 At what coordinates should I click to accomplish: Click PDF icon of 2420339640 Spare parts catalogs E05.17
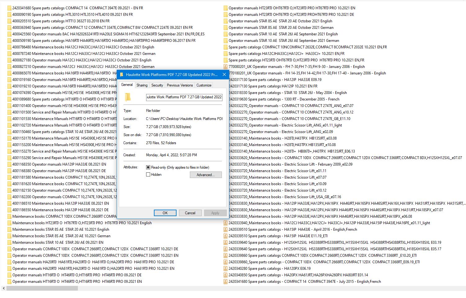(226, 249)
